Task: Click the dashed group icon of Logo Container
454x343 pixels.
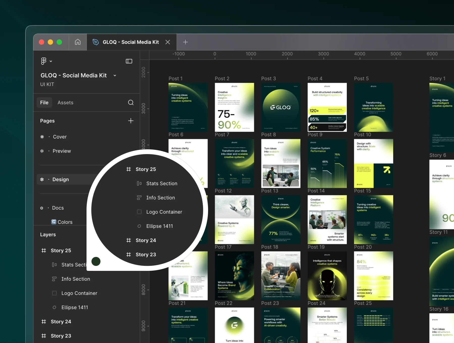Action: [54, 293]
